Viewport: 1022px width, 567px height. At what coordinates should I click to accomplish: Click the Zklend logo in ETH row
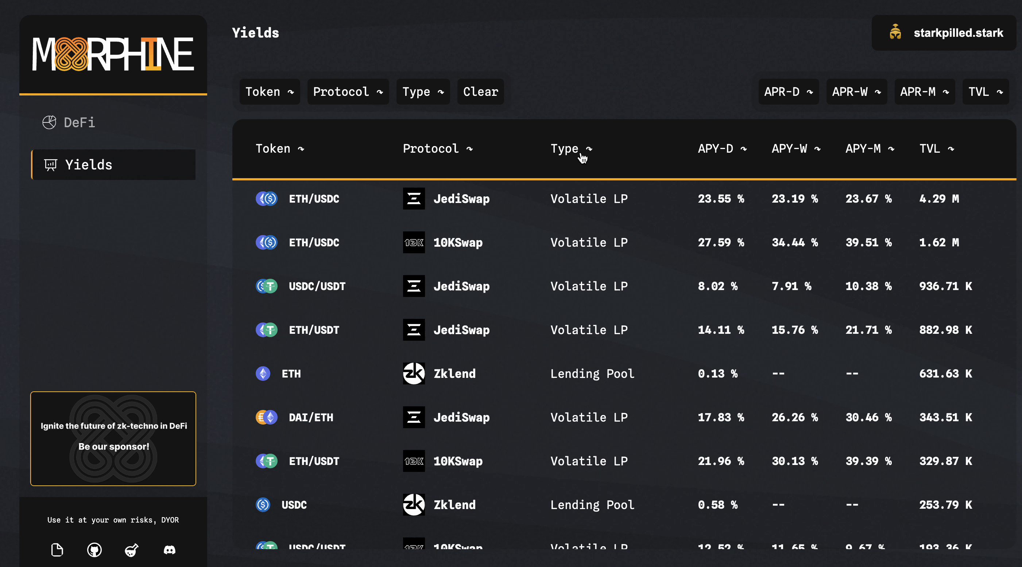click(414, 374)
